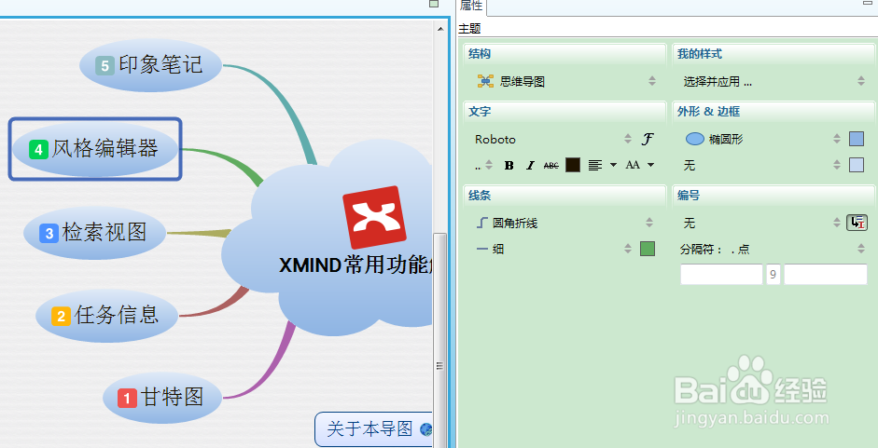Open the 关于本导图 floating topic
This screenshot has width=878, height=448.
coord(373,429)
